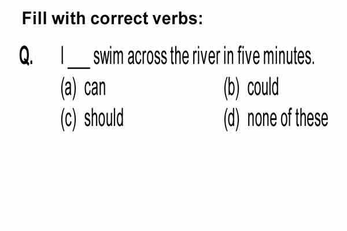347x231 pixels.
Task: Click the '(b)' option label
Action: [x=231, y=88]
